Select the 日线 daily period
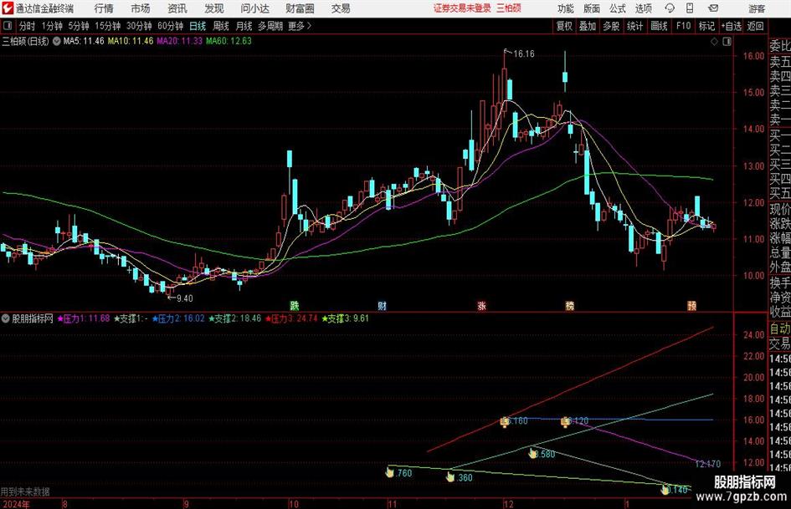The height and width of the screenshot is (509, 791). [x=198, y=26]
